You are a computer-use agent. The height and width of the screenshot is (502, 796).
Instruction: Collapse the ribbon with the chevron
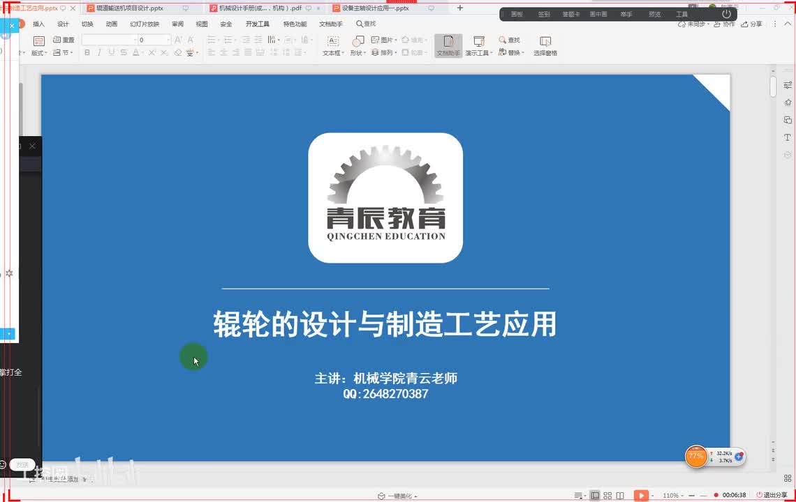tap(788, 24)
